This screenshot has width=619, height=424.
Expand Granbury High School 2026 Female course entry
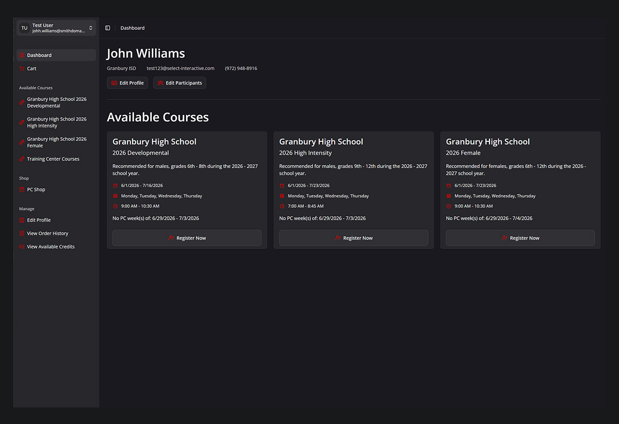(x=57, y=142)
